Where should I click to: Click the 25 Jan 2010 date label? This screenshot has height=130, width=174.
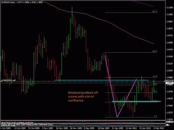pos(145,128)
